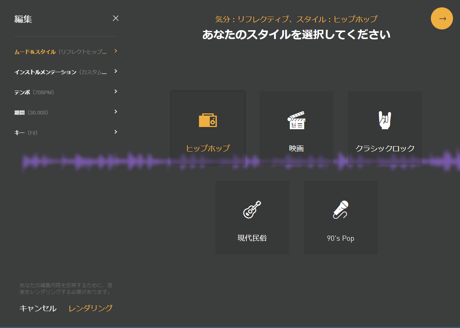Screen dimensions: 460x328
Task: Click the orange next arrow button
Action: pos(442,18)
